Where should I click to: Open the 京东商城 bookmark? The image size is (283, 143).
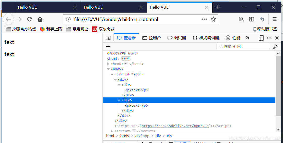103,29
